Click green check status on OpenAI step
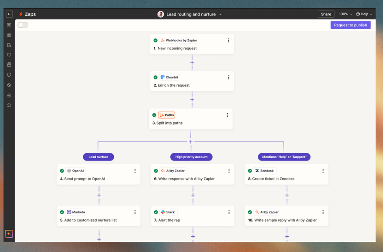 click(62, 171)
